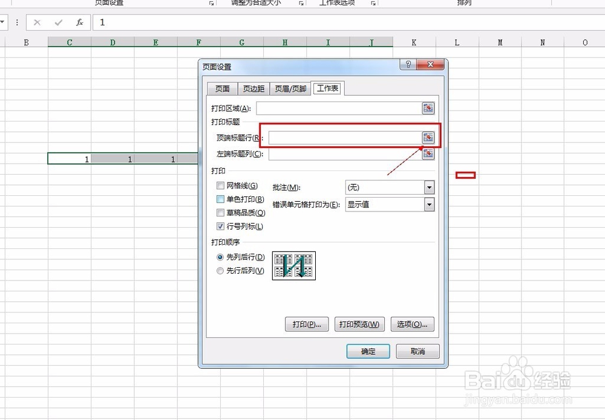Click the range selector icon beside 左端标题列

pyautogui.click(x=428, y=154)
